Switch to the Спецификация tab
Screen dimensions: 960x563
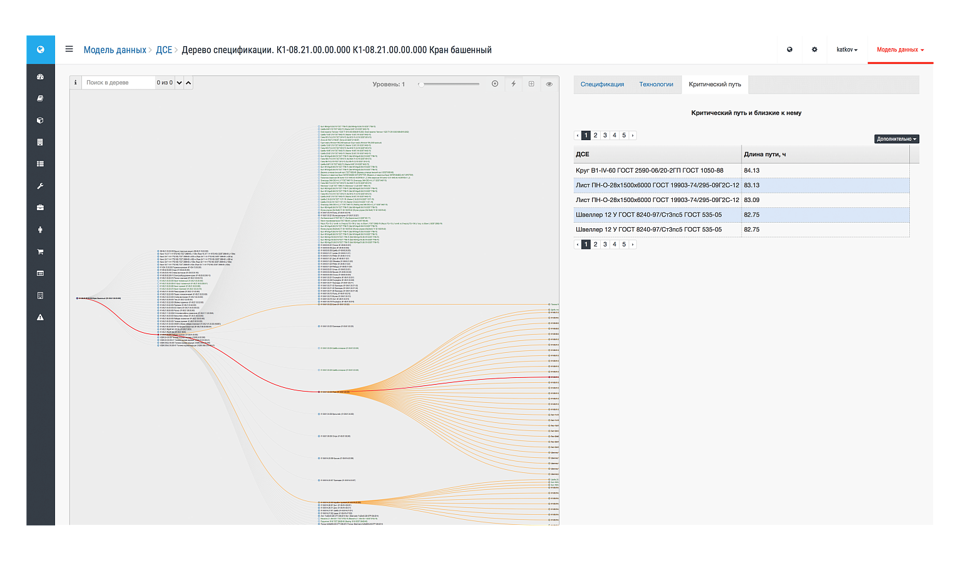(602, 84)
